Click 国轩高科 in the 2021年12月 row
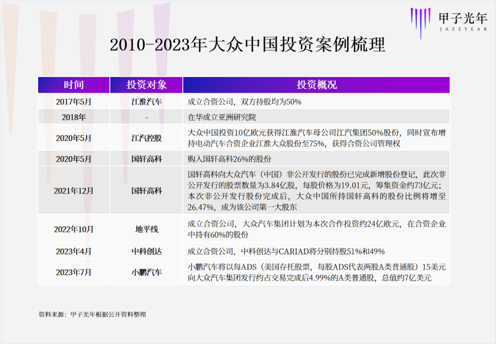This screenshot has height=344, width=496. click(147, 191)
